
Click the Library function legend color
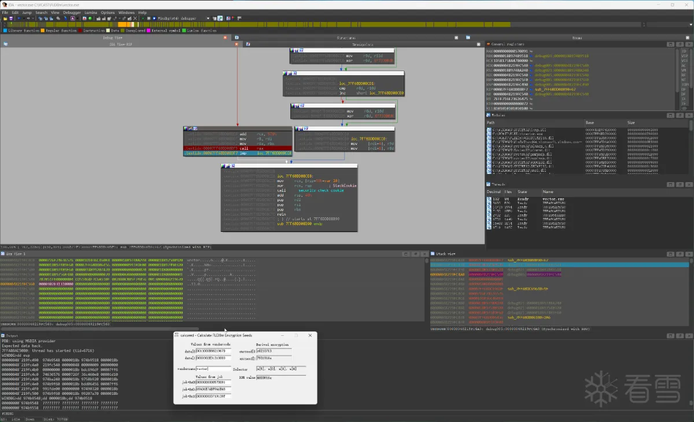coord(5,31)
